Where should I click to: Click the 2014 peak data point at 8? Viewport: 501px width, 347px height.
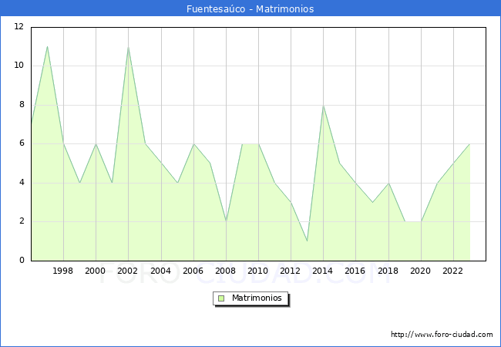point(324,105)
